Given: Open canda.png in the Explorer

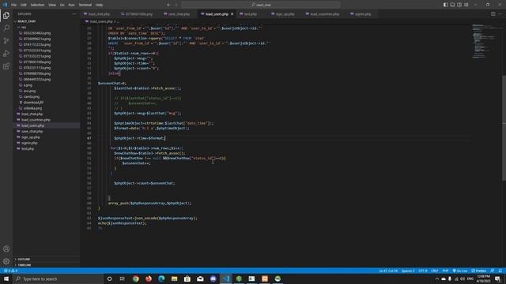Looking at the screenshot, I should coord(47,96).
